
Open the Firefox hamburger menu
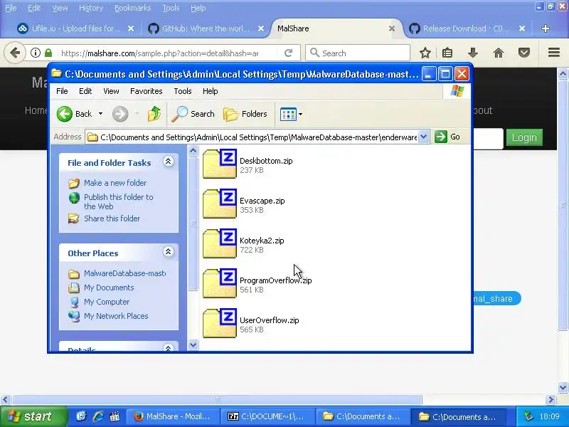(x=554, y=53)
